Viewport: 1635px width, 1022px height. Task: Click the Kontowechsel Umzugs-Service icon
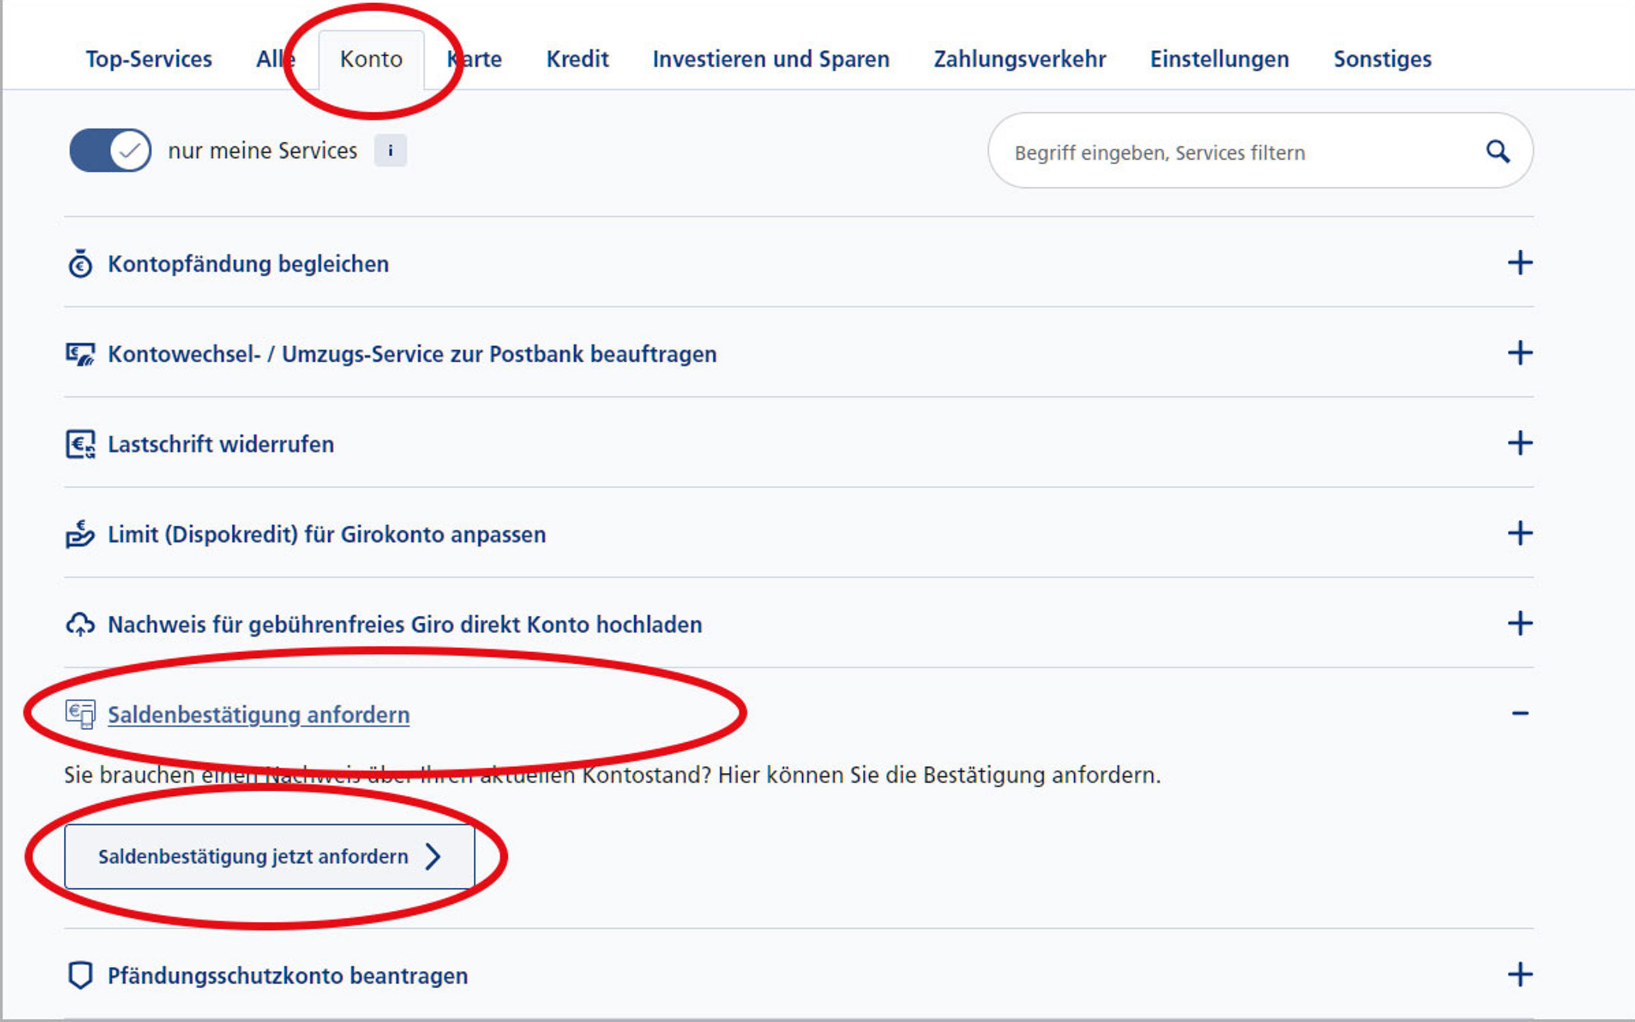tap(80, 354)
